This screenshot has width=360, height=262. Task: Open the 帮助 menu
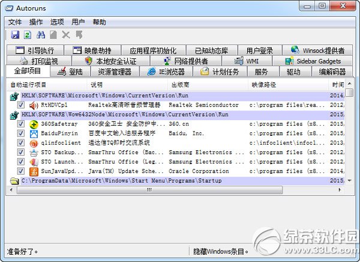[x=99, y=22]
